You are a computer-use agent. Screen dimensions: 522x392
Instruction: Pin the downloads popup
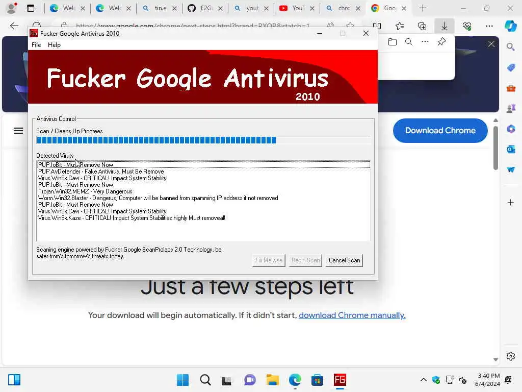[x=442, y=42]
